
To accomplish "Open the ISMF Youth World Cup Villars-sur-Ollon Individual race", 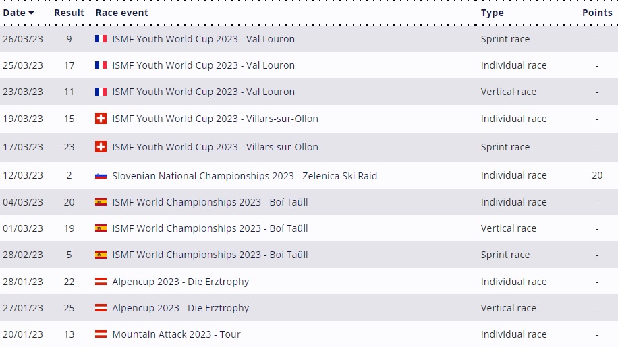I will (215, 119).
